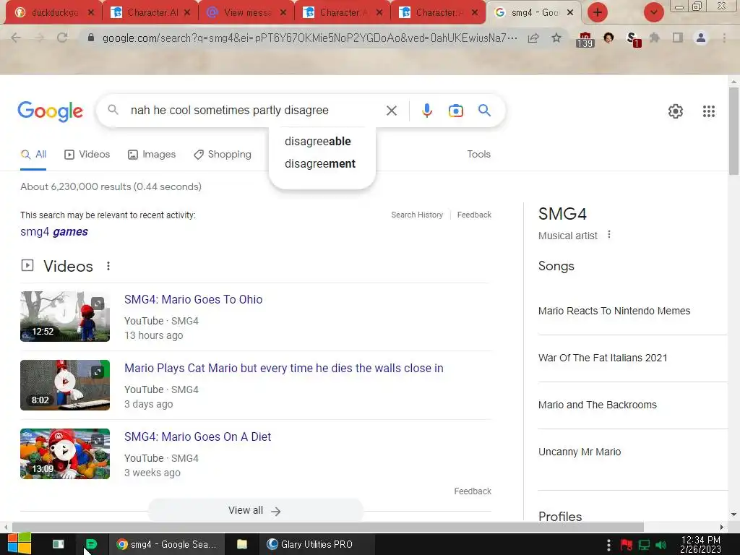Open the tab search dropdown arrow
This screenshot has width=740, height=555.
pos(653,12)
